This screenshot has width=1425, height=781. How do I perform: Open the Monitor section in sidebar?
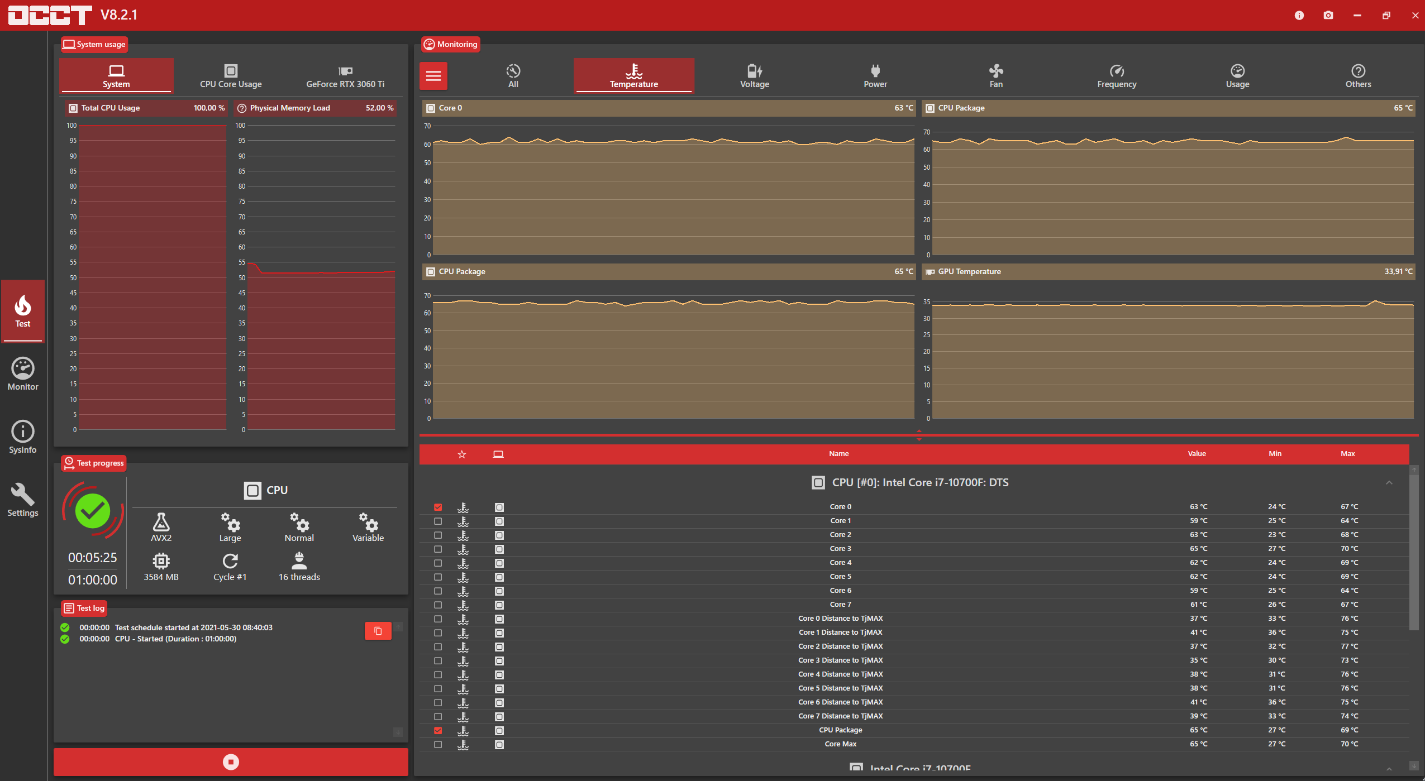[x=23, y=374]
